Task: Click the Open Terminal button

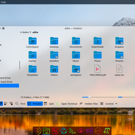Action: [66, 104]
